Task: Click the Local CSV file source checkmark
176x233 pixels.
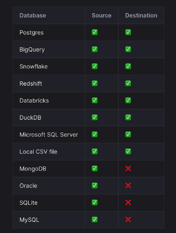Action: [x=95, y=151]
